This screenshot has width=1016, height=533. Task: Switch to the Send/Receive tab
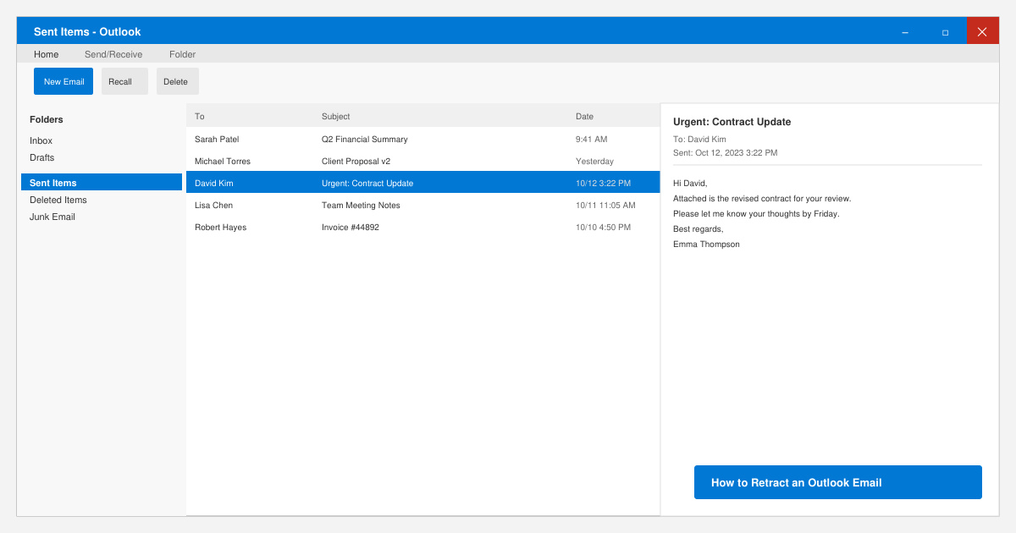(113, 54)
